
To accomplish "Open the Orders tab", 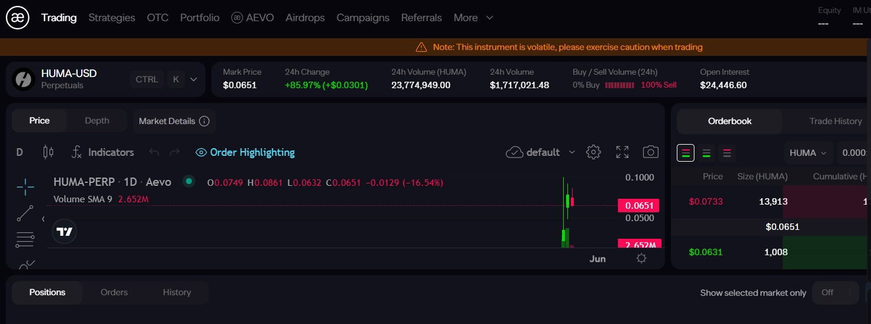I will click(114, 292).
